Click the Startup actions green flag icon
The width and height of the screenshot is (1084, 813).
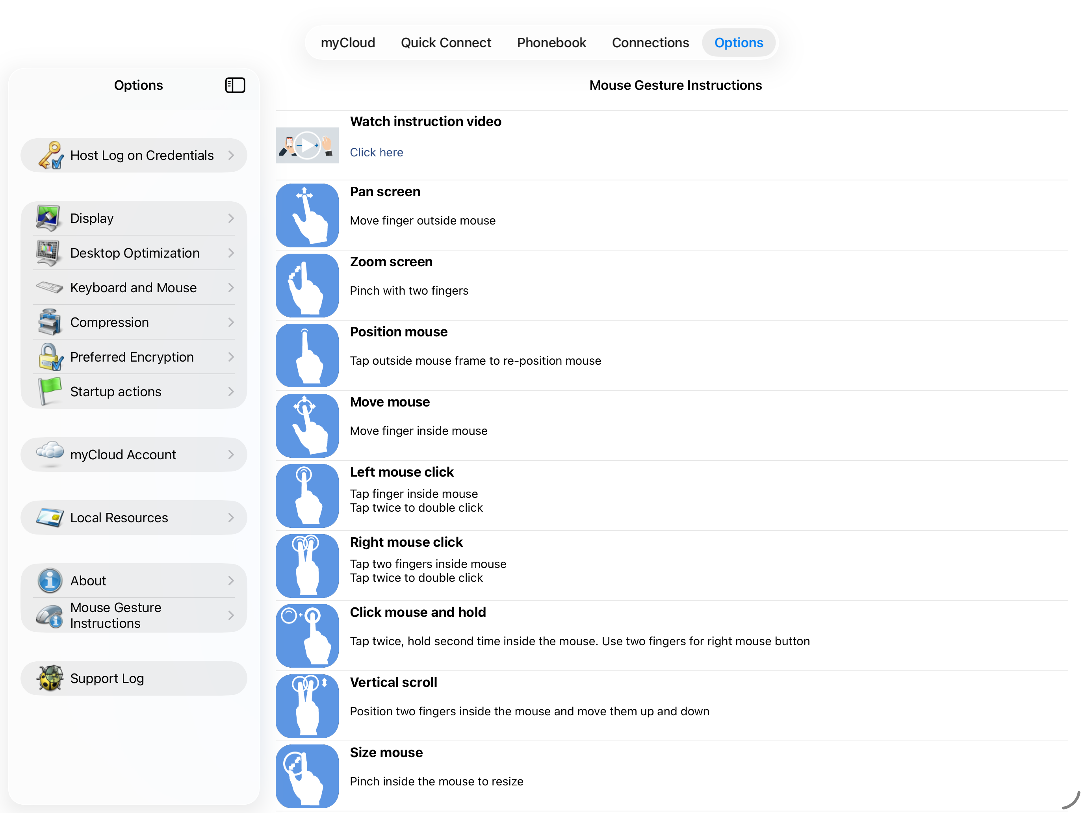pos(50,391)
